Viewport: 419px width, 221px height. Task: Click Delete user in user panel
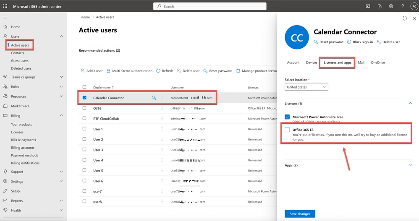tap(388, 42)
